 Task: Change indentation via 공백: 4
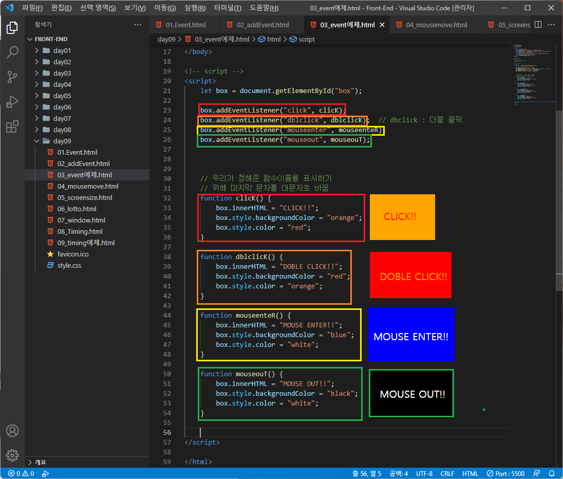click(x=399, y=474)
